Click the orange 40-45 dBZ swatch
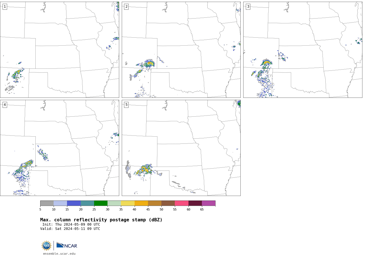The height and width of the screenshot is (257, 365). pos(141,203)
